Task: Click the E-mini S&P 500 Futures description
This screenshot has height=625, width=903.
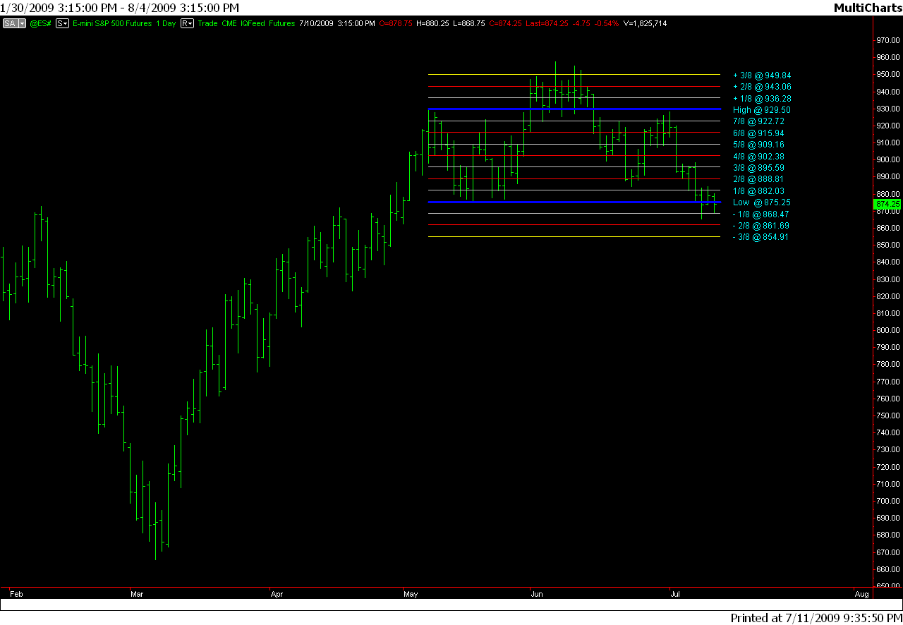Action: point(113,23)
